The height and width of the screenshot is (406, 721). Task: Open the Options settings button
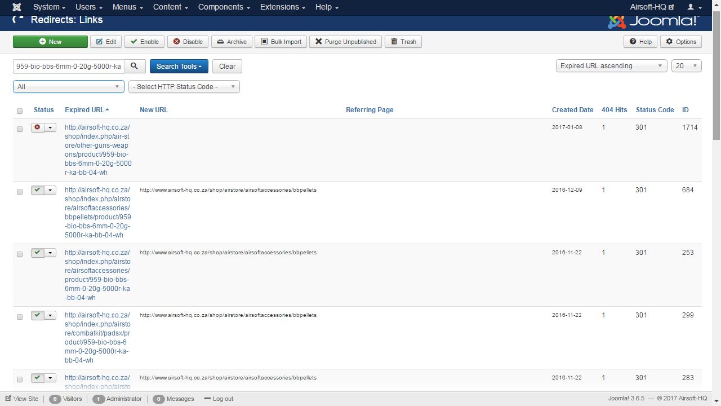click(681, 42)
